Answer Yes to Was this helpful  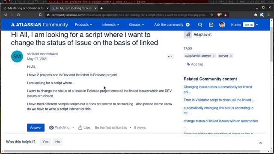point(45,142)
